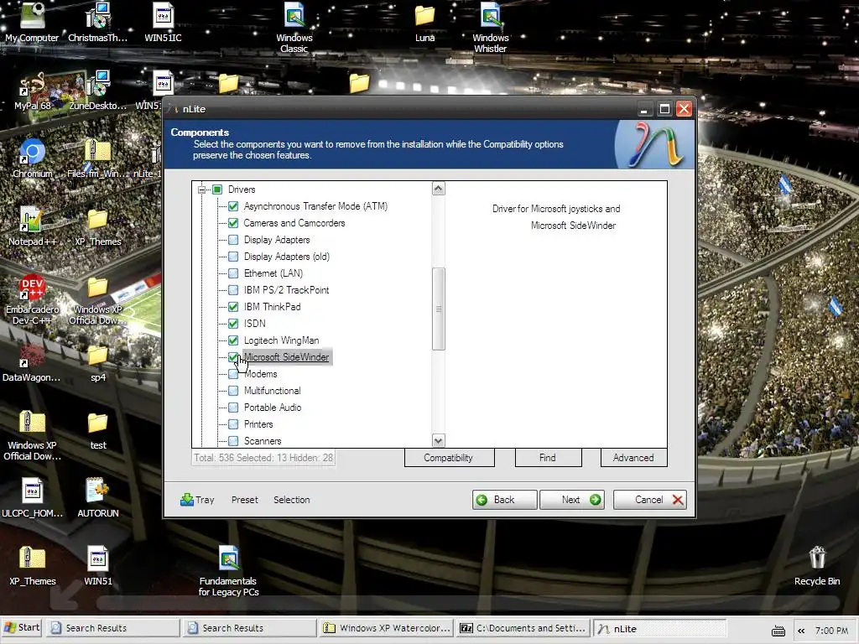
Task: Click nLite taskbar button
Action: click(660, 628)
